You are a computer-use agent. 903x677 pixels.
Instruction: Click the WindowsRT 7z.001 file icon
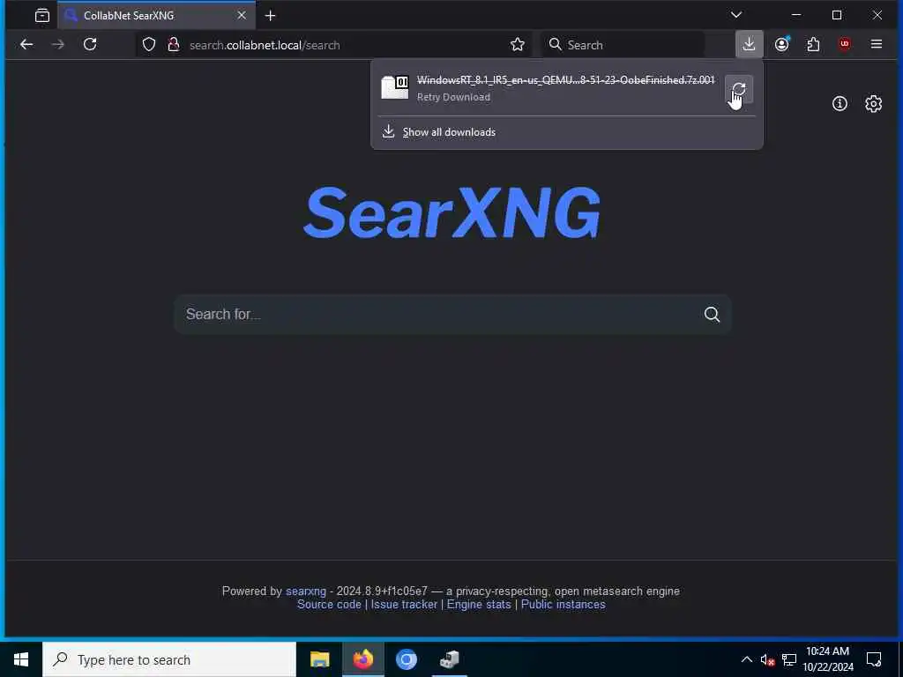(395, 87)
